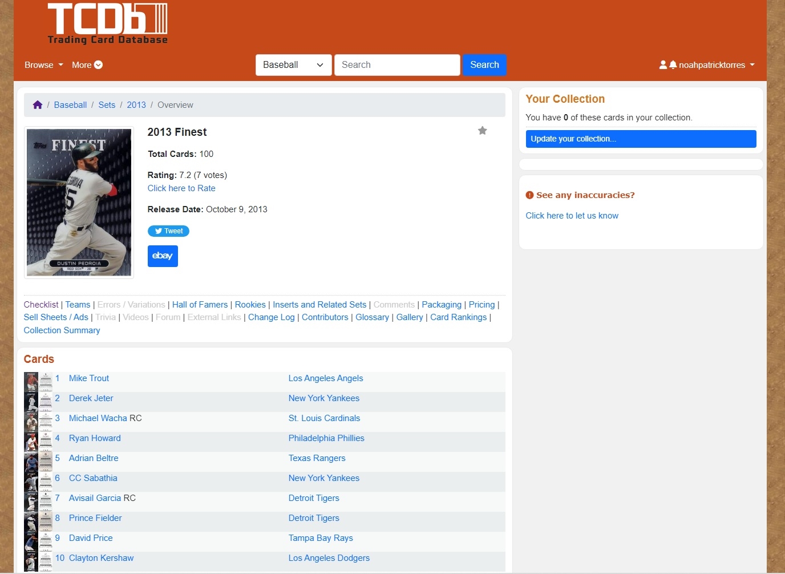Open Mike Trout card page
Viewport: 785px width, 574px height.
[89, 378]
